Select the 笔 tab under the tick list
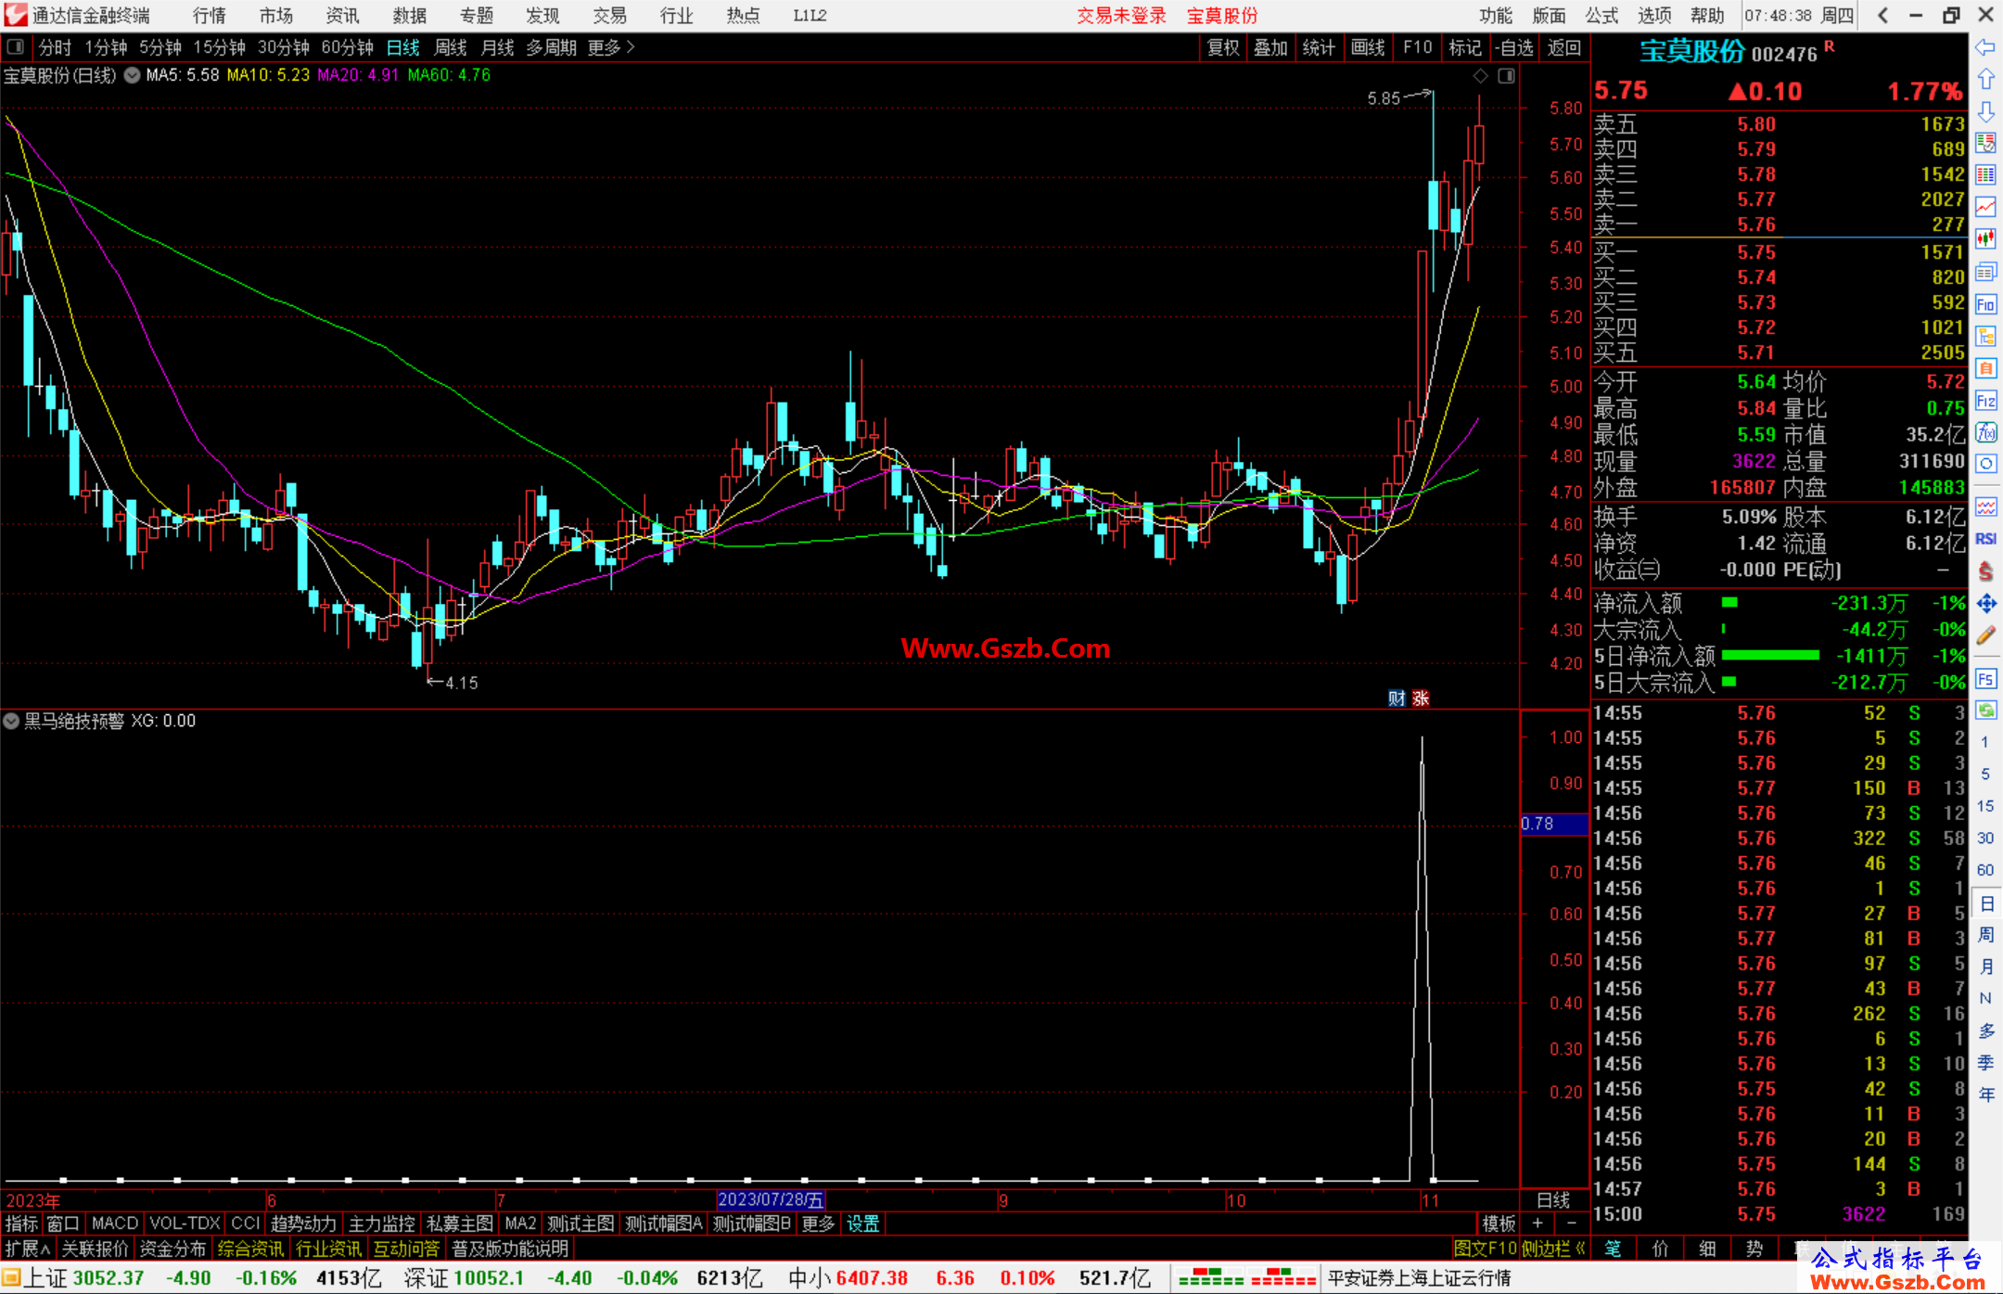 (1614, 1249)
